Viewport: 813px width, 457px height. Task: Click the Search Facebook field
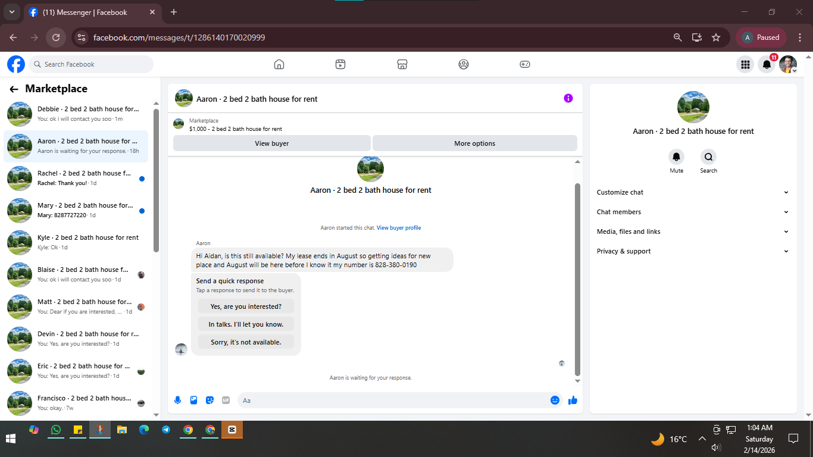90,64
